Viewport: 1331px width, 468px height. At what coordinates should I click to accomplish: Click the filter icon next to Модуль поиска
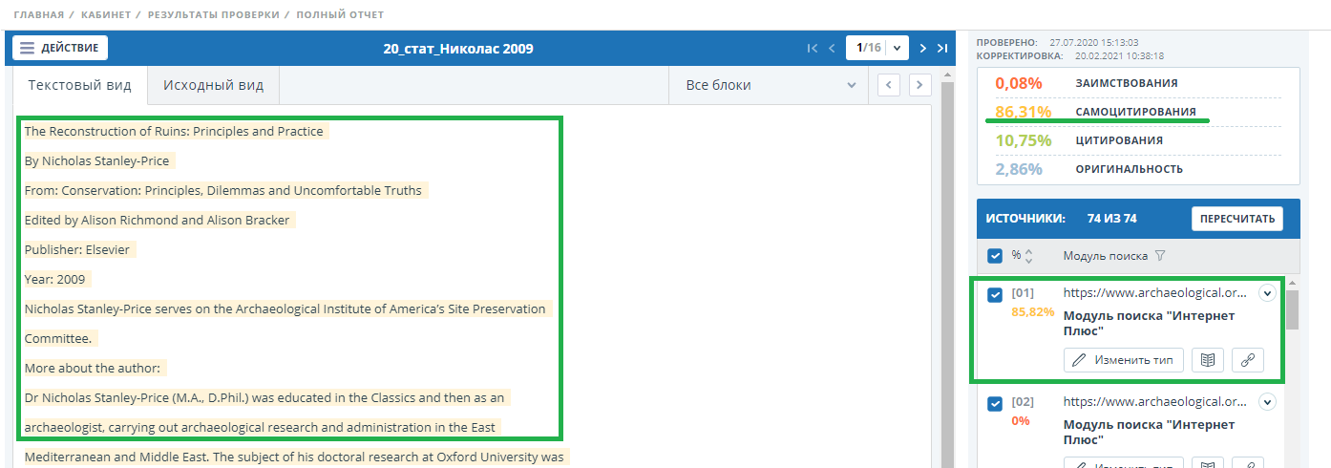(1160, 256)
